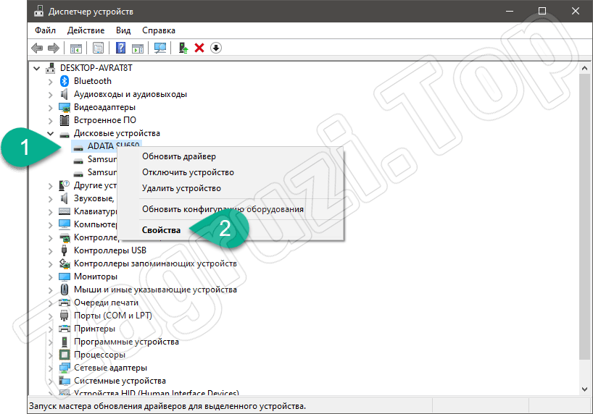Click the Back arrow in toolbar
Image resolution: width=593 pixels, height=414 pixels.
(37, 48)
